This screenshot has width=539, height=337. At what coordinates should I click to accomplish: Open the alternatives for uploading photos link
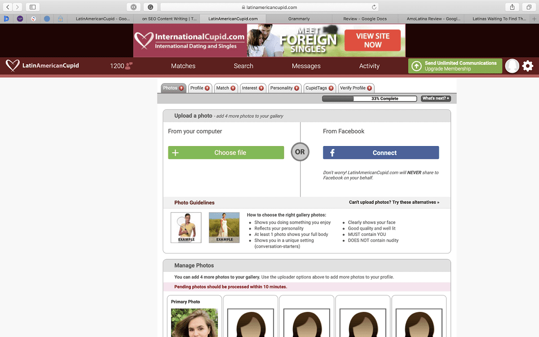click(x=394, y=202)
